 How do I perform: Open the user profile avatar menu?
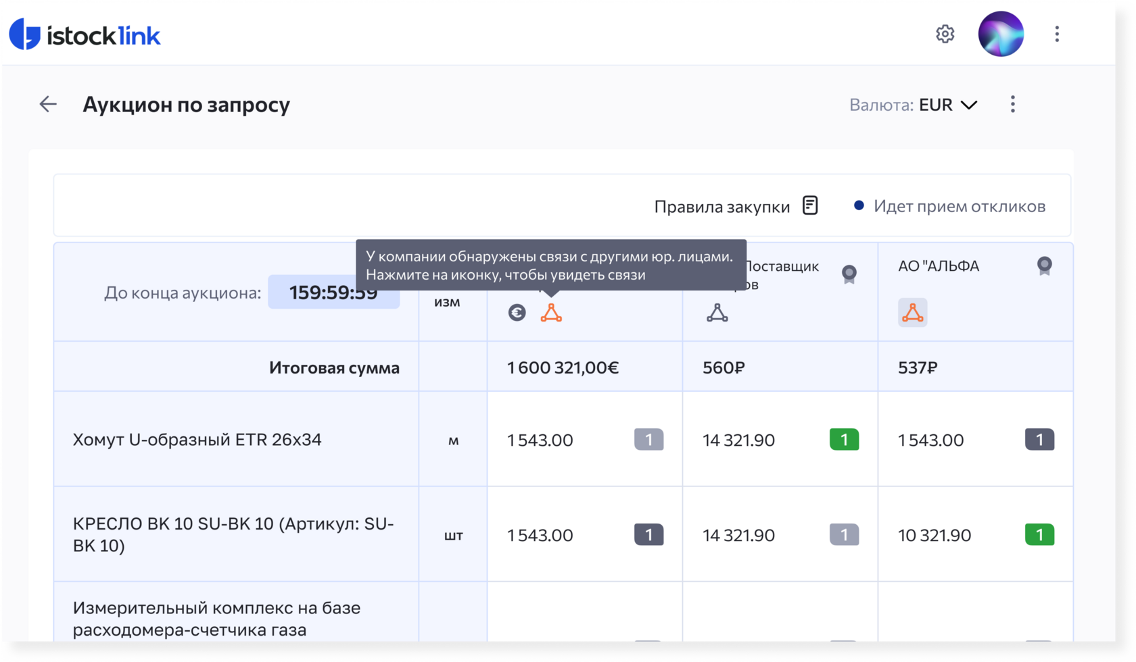[1001, 34]
